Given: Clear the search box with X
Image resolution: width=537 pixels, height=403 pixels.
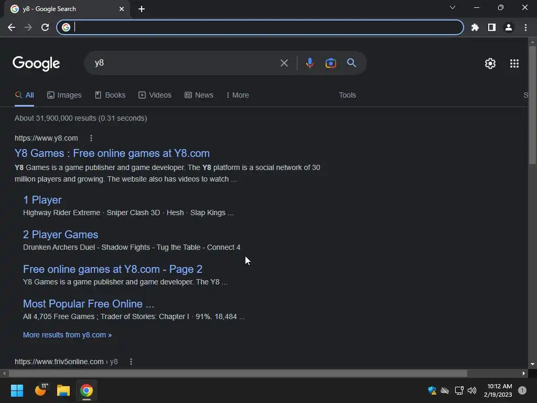Looking at the screenshot, I should click(284, 63).
